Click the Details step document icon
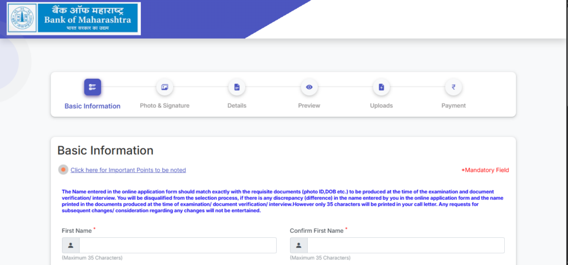Viewport: 568px width, 265px height. 237,87
